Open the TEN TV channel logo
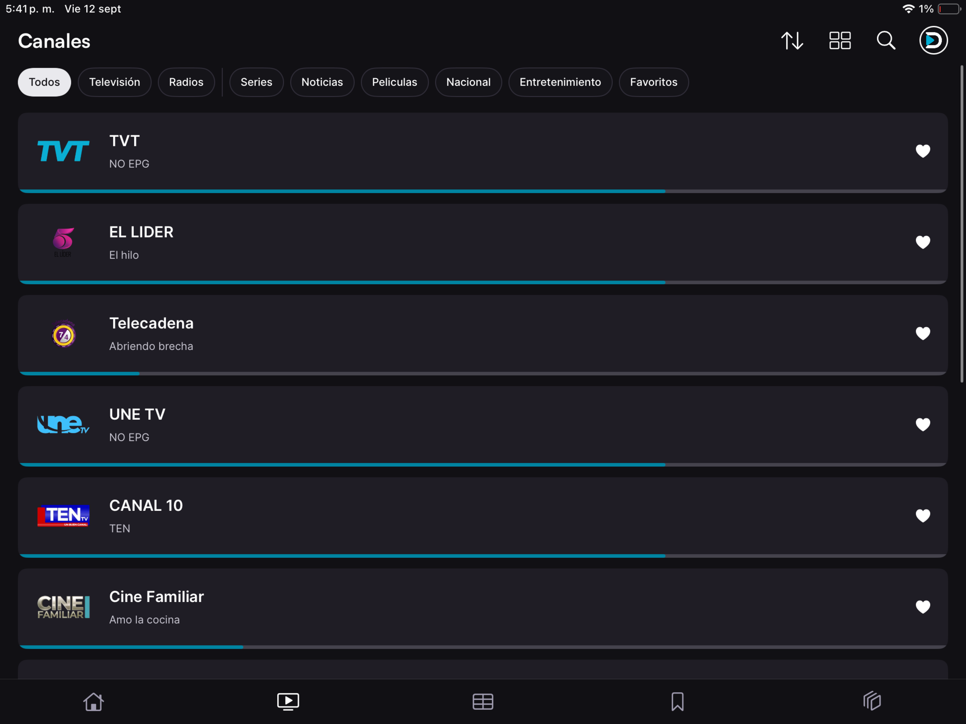This screenshot has height=724, width=966. click(x=63, y=516)
